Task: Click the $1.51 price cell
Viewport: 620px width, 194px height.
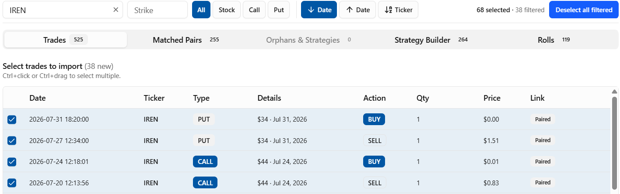Action: [491, 140]
